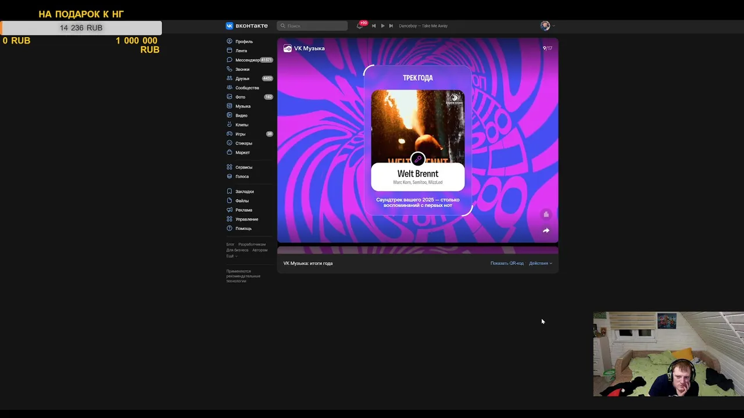Open the Помощь help icon
Image resolution: width=744 pixels, height=418 pixels.
coord(230,229)
